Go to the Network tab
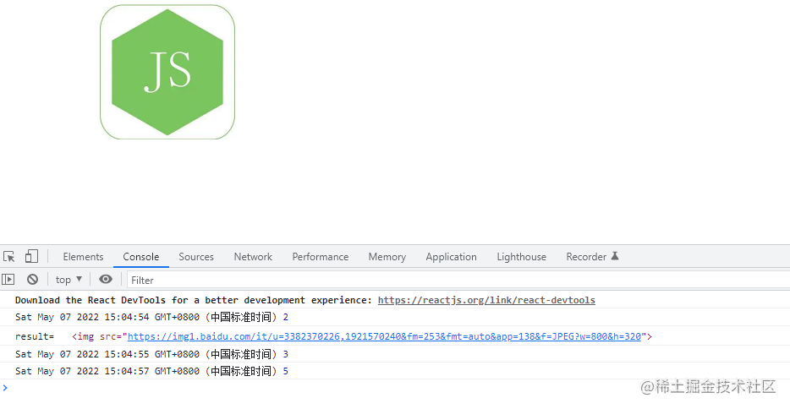Viewport: 790px width, 409px height. coord(253,257)
